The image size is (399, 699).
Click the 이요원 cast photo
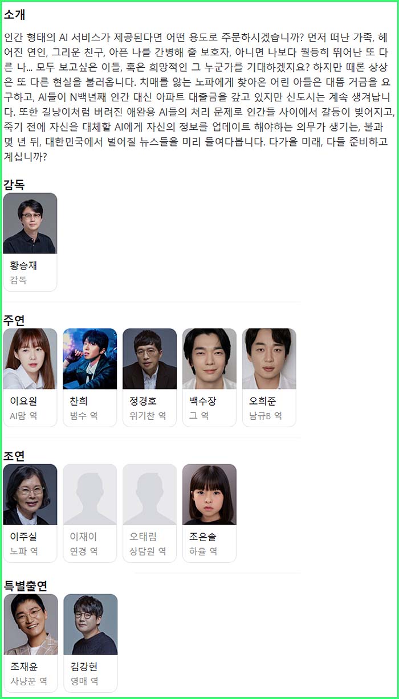coord(30,359)
